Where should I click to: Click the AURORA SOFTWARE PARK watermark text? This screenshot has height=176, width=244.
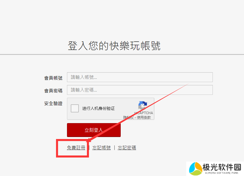click(221, 173)
